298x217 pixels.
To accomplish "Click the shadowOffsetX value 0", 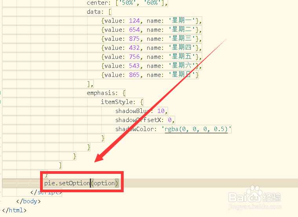I will [x=170, y=120].
